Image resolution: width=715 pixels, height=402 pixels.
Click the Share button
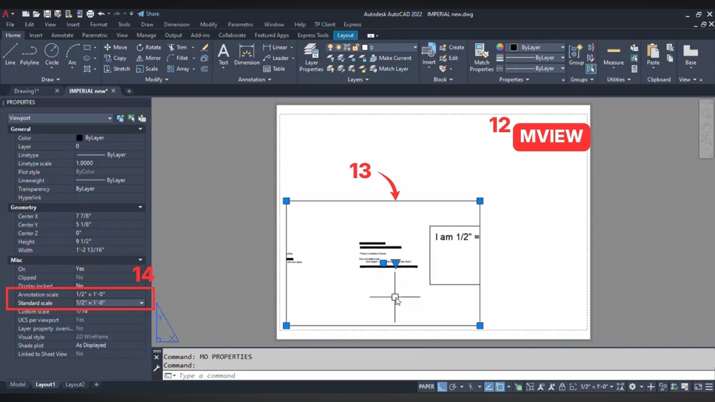coord(148,14)
